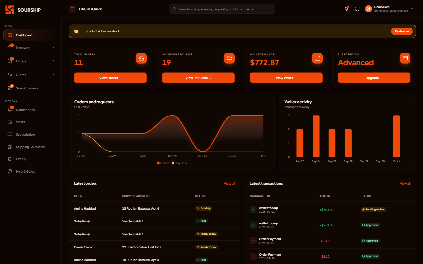Toggle the Orders series in chart legend
423x264 pixels.
pyautogui.click(x=163, y=163)
